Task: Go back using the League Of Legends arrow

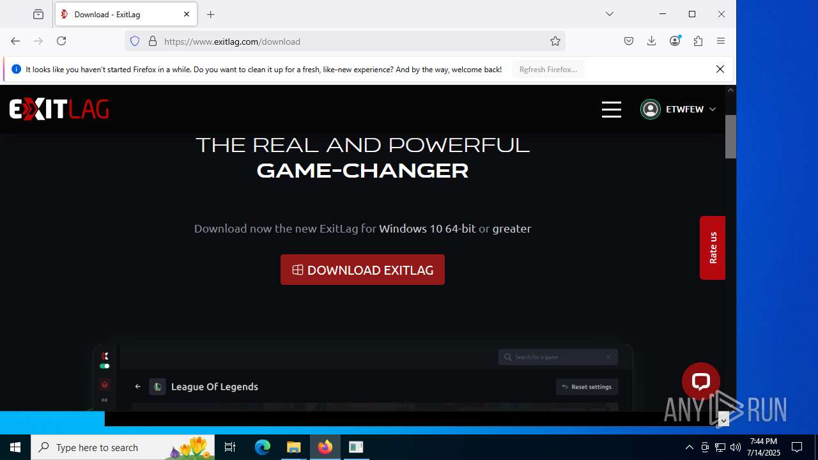Action: pyautogui.click(x=137, y=387)
